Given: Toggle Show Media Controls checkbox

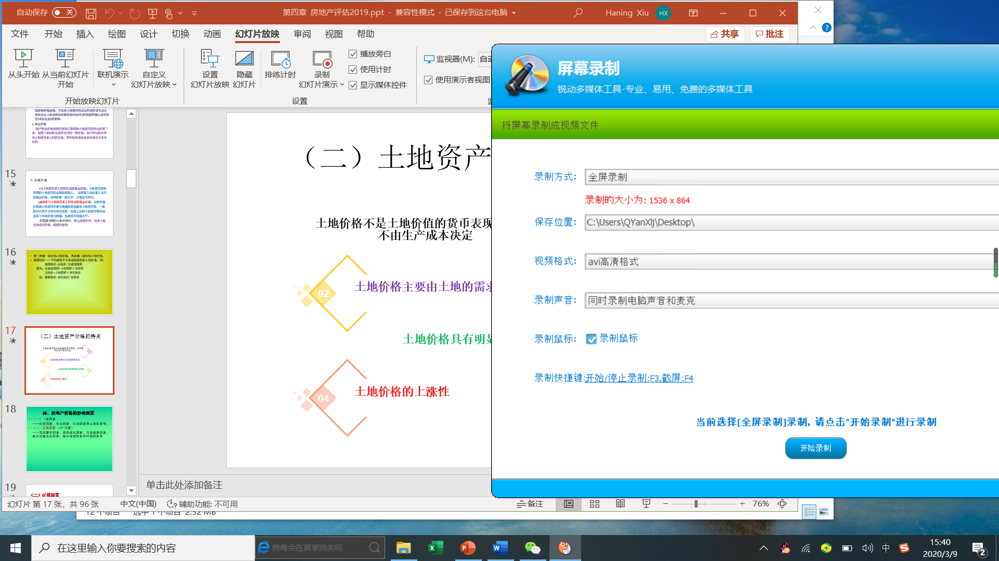Looking at the screenshot, I should pyautogui.click(x=353, y=85).
